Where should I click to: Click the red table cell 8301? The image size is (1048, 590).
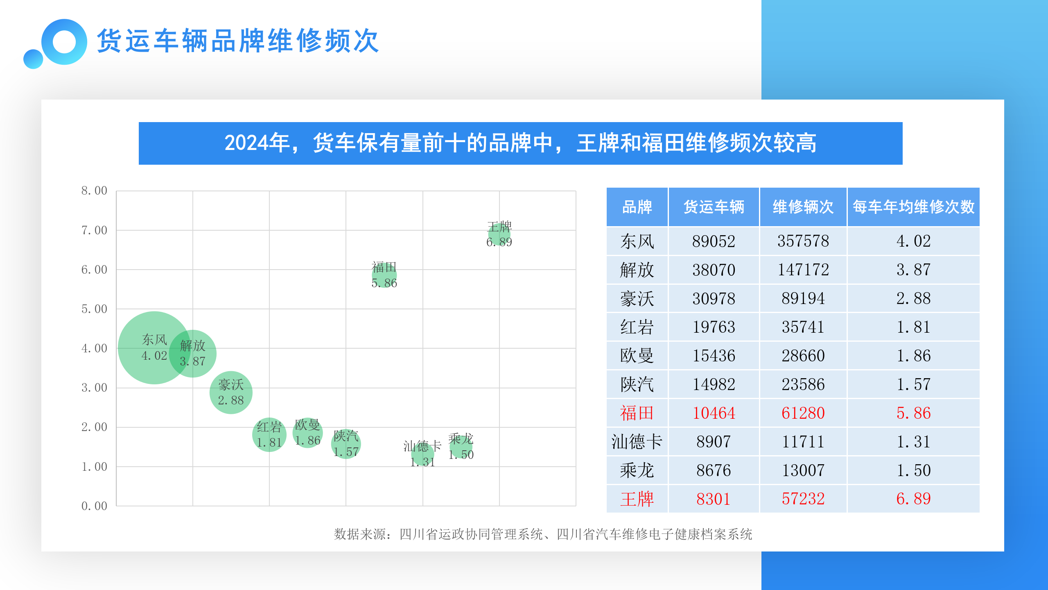(714, 499)
